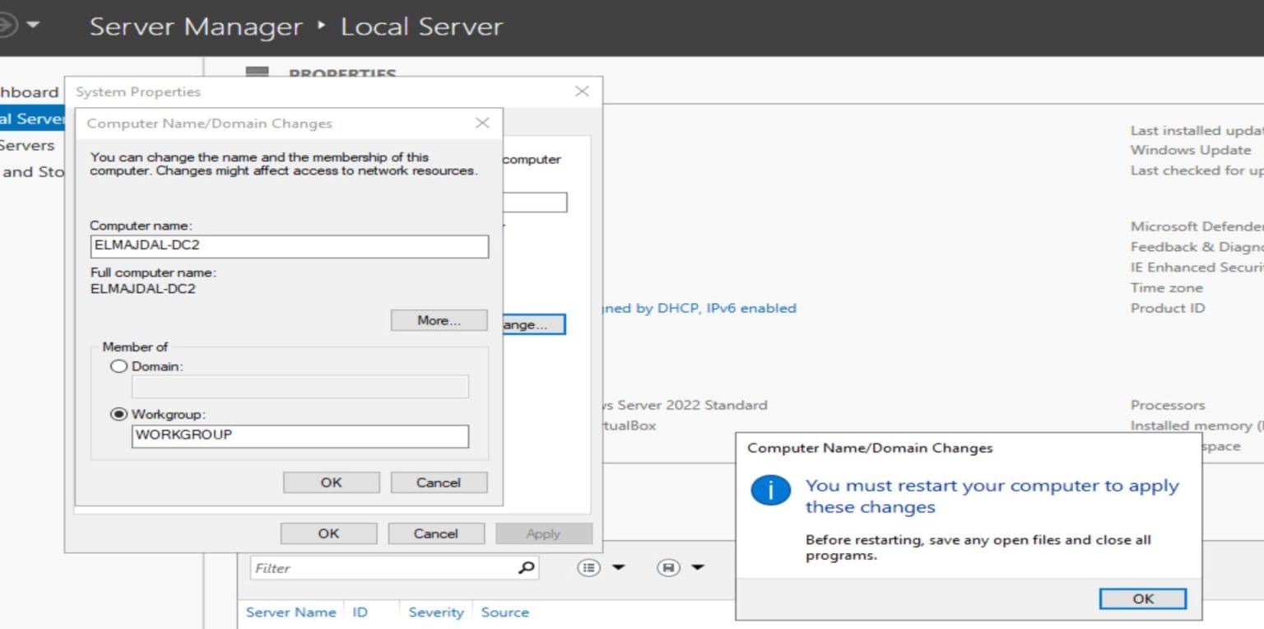Viewport: 1264px width, 629px height.
Task: Switch to All Servers in the sidebar
Action: tap(29, 145)
